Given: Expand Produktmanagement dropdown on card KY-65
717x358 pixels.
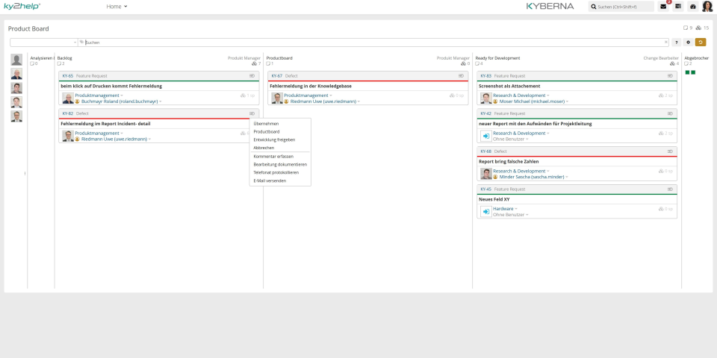Looking at the screenshot, I should coord(122,95).
